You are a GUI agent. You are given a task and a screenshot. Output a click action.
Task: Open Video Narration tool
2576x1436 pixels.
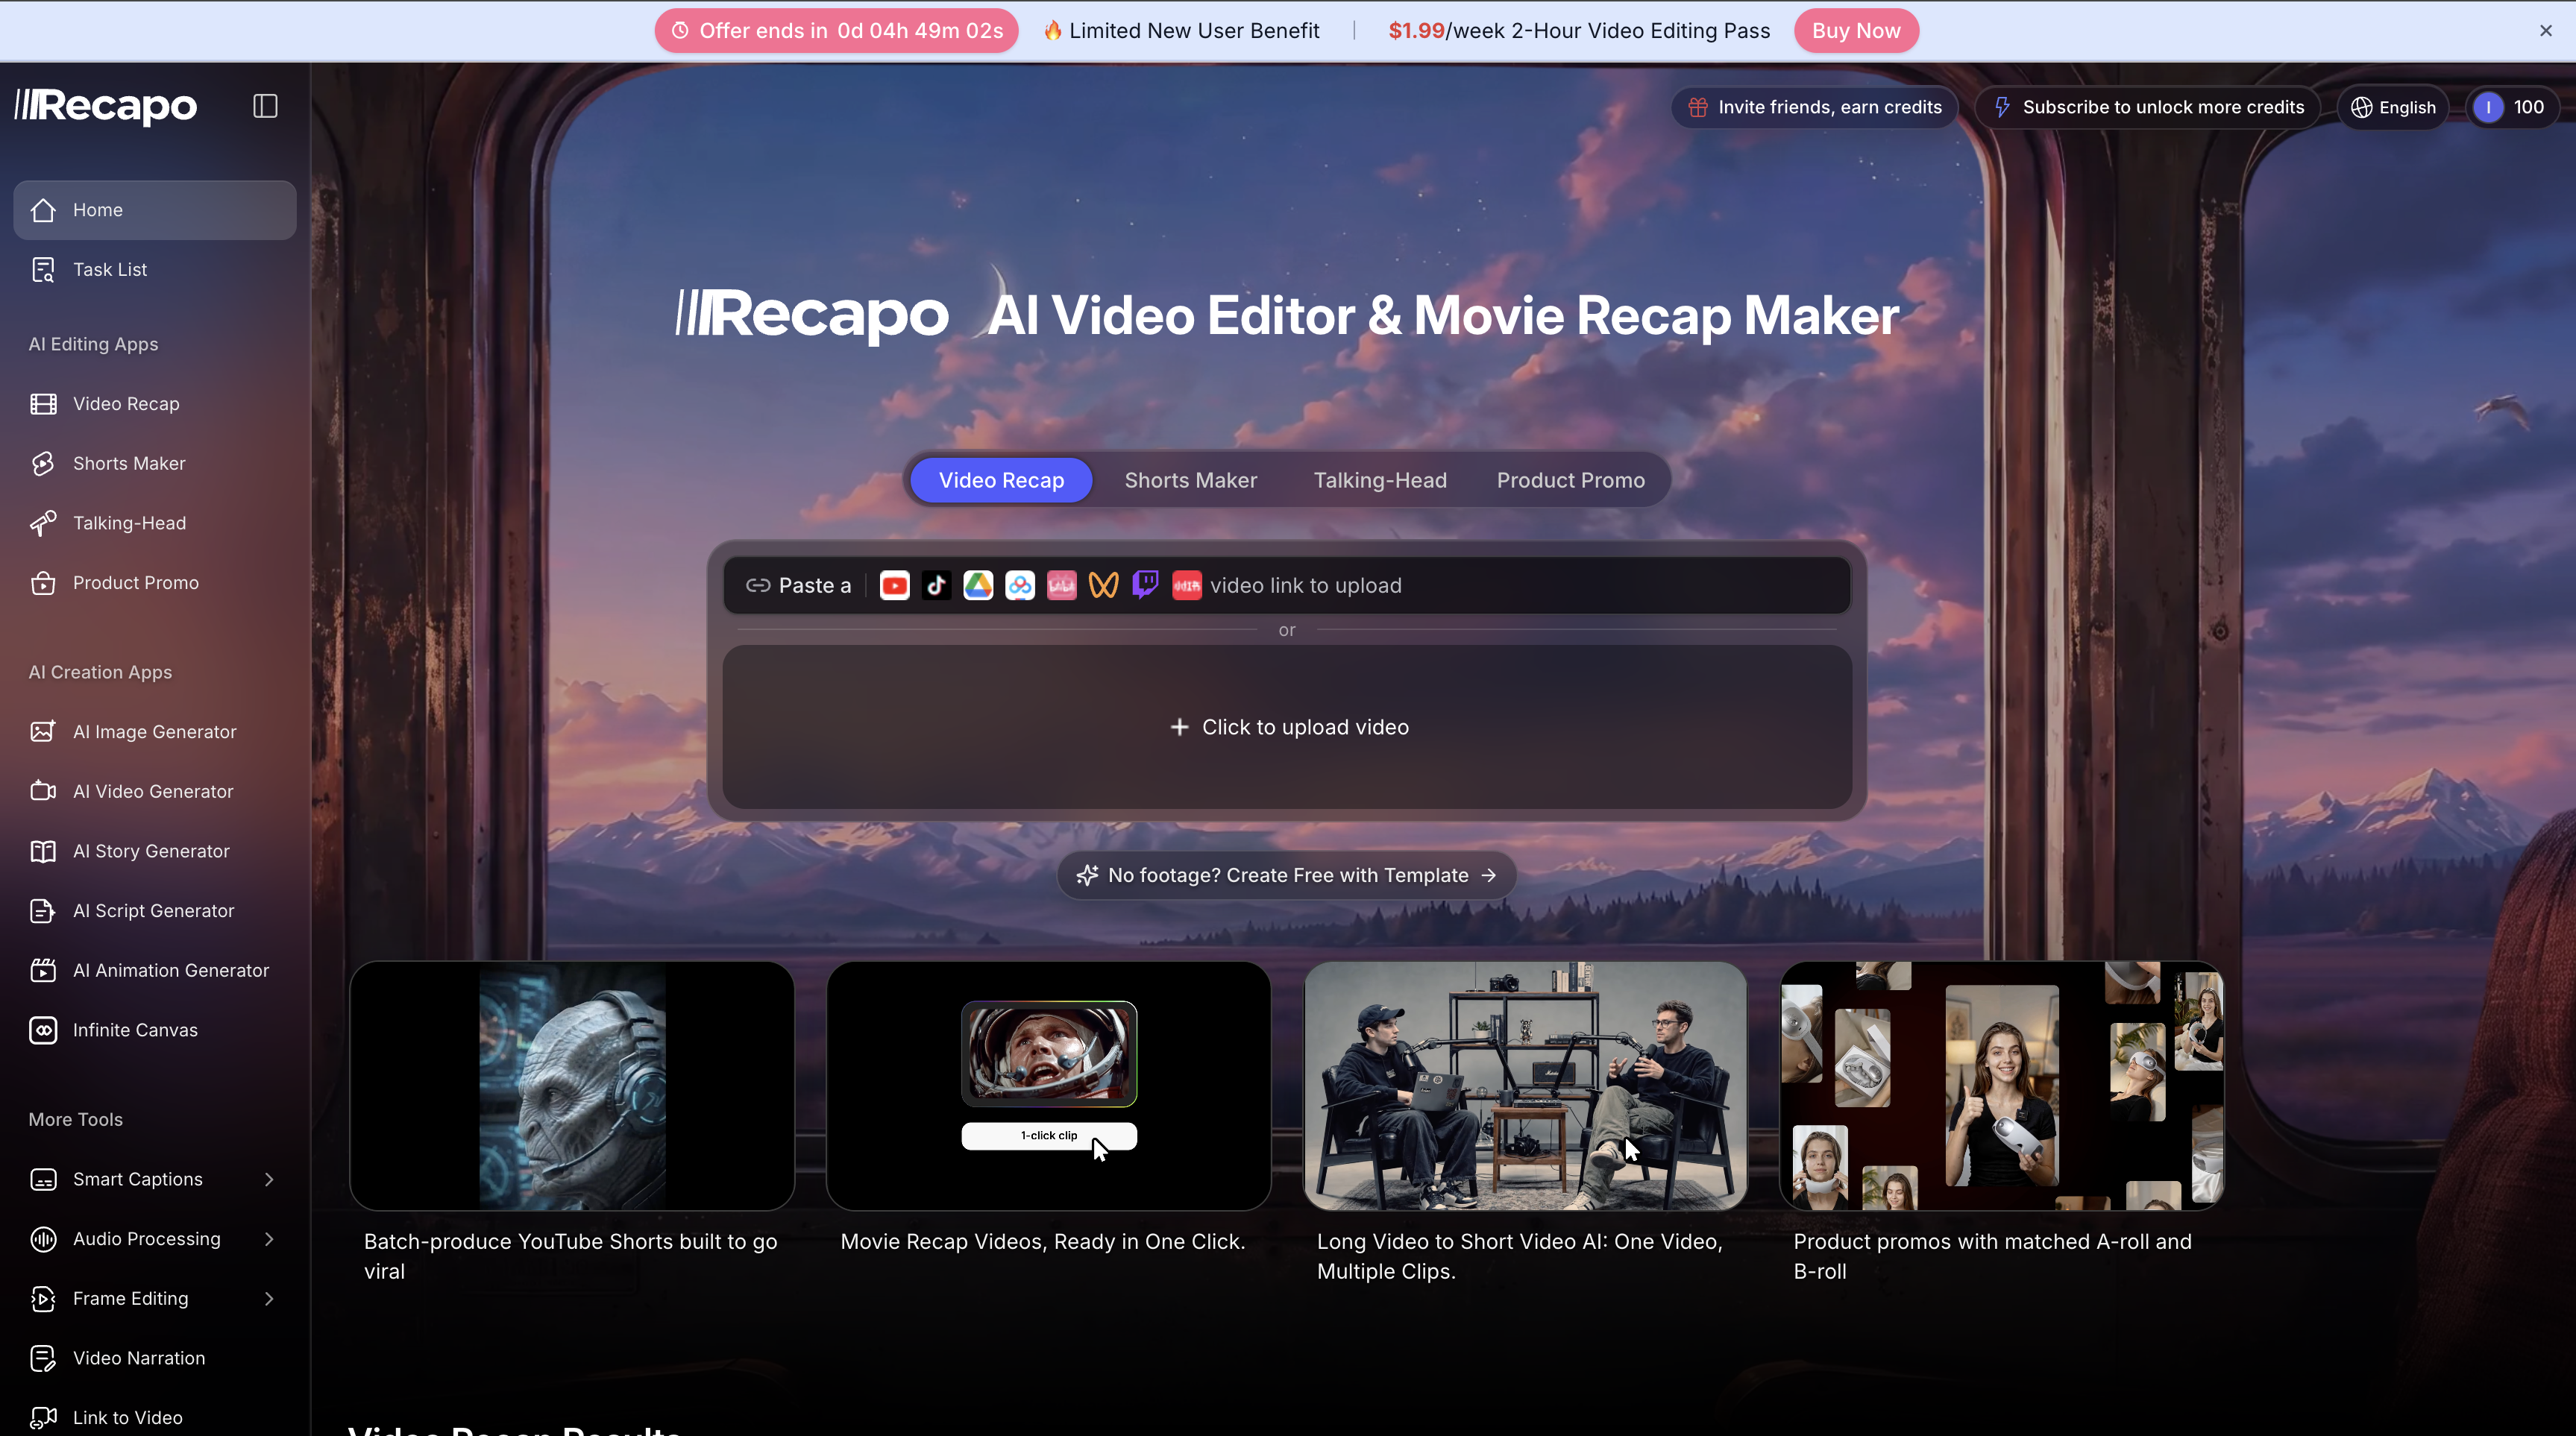[155, 1358]
